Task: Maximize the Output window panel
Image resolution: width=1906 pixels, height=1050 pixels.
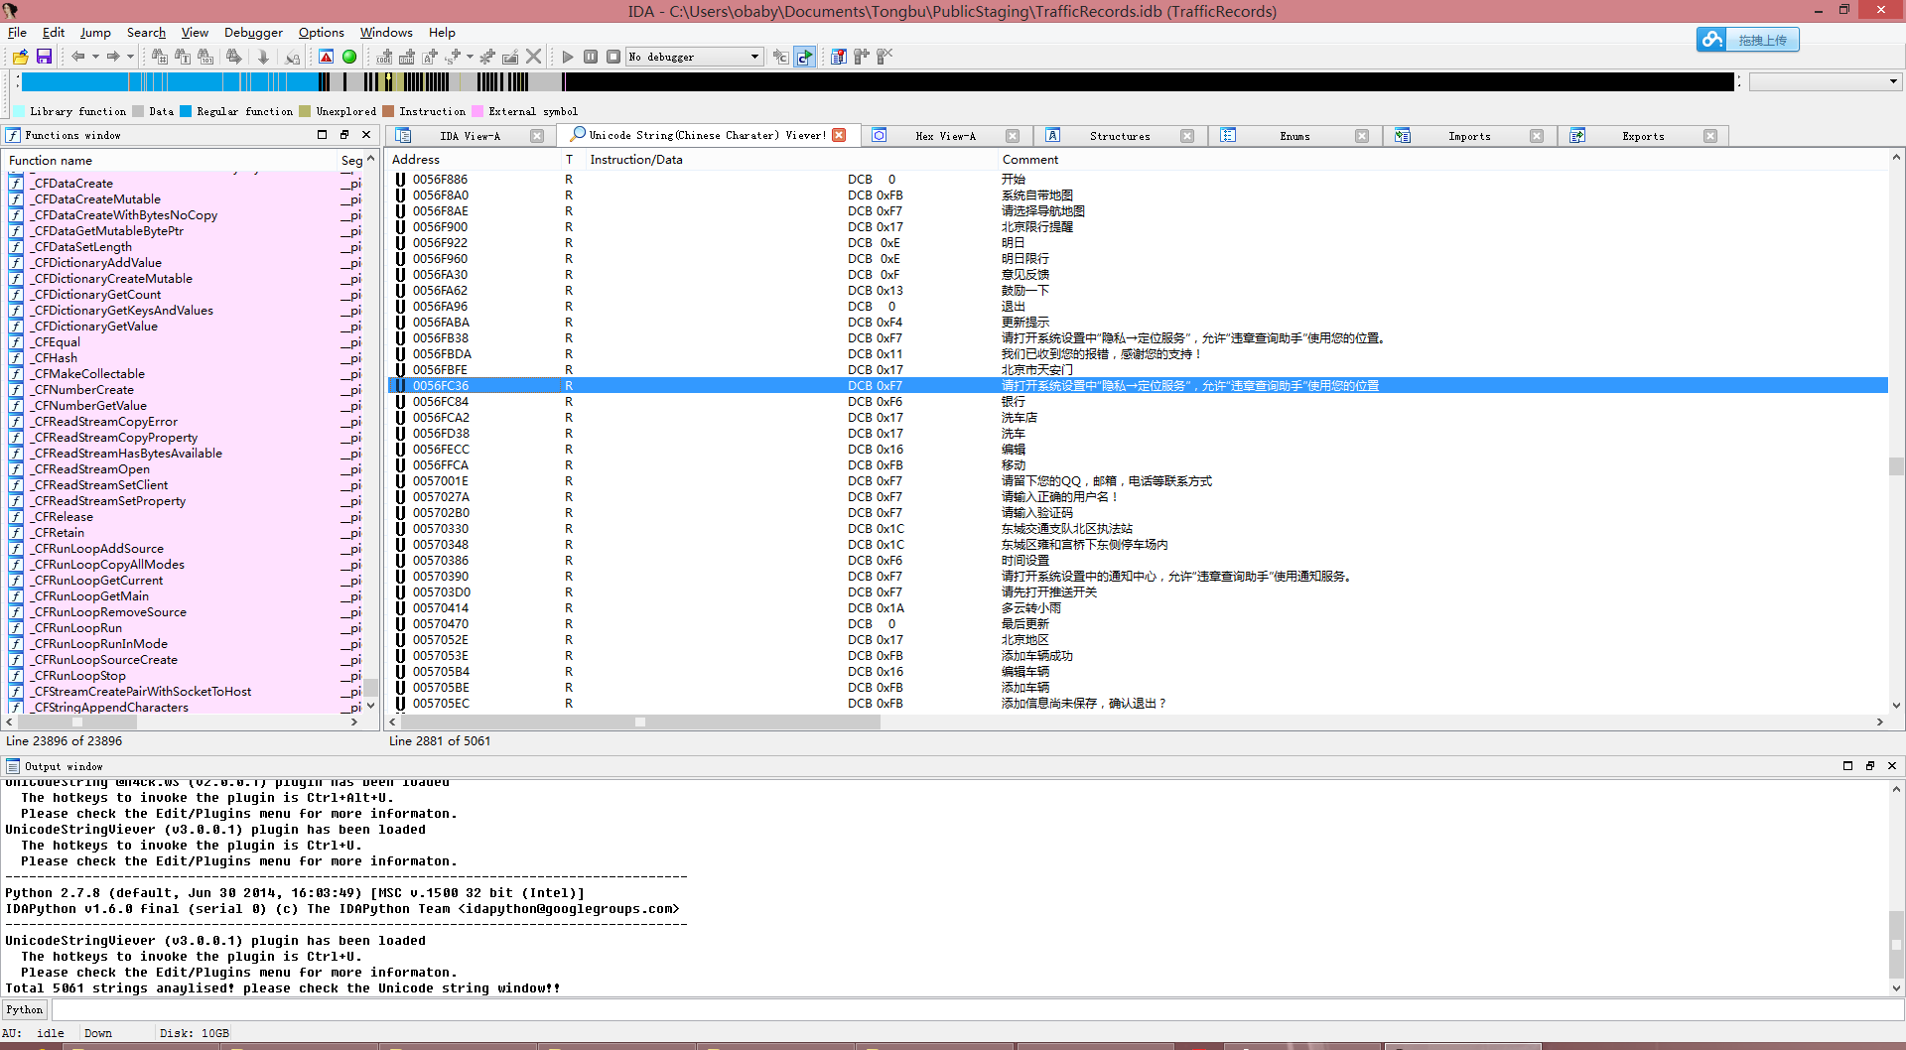Action: (x=1847, y=766)
